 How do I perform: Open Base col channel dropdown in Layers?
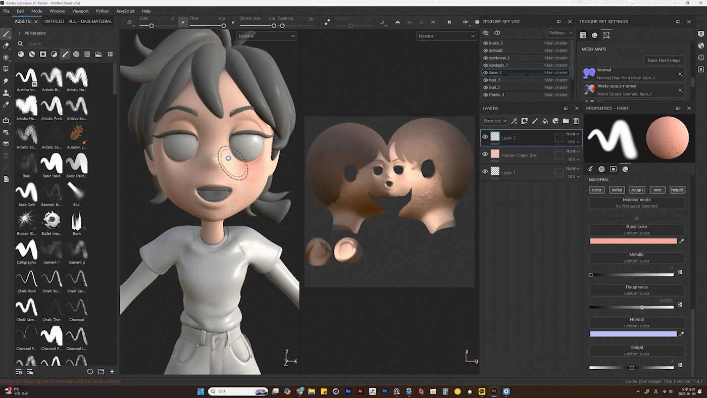pyautogui.click(x=495, y=121)
